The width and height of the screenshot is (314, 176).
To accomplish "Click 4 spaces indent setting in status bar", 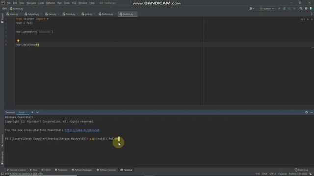I will pyautogui.click(x=283, y=174).
